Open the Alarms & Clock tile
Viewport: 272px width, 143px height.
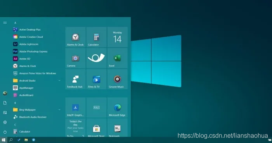click(x=75, y=37)
